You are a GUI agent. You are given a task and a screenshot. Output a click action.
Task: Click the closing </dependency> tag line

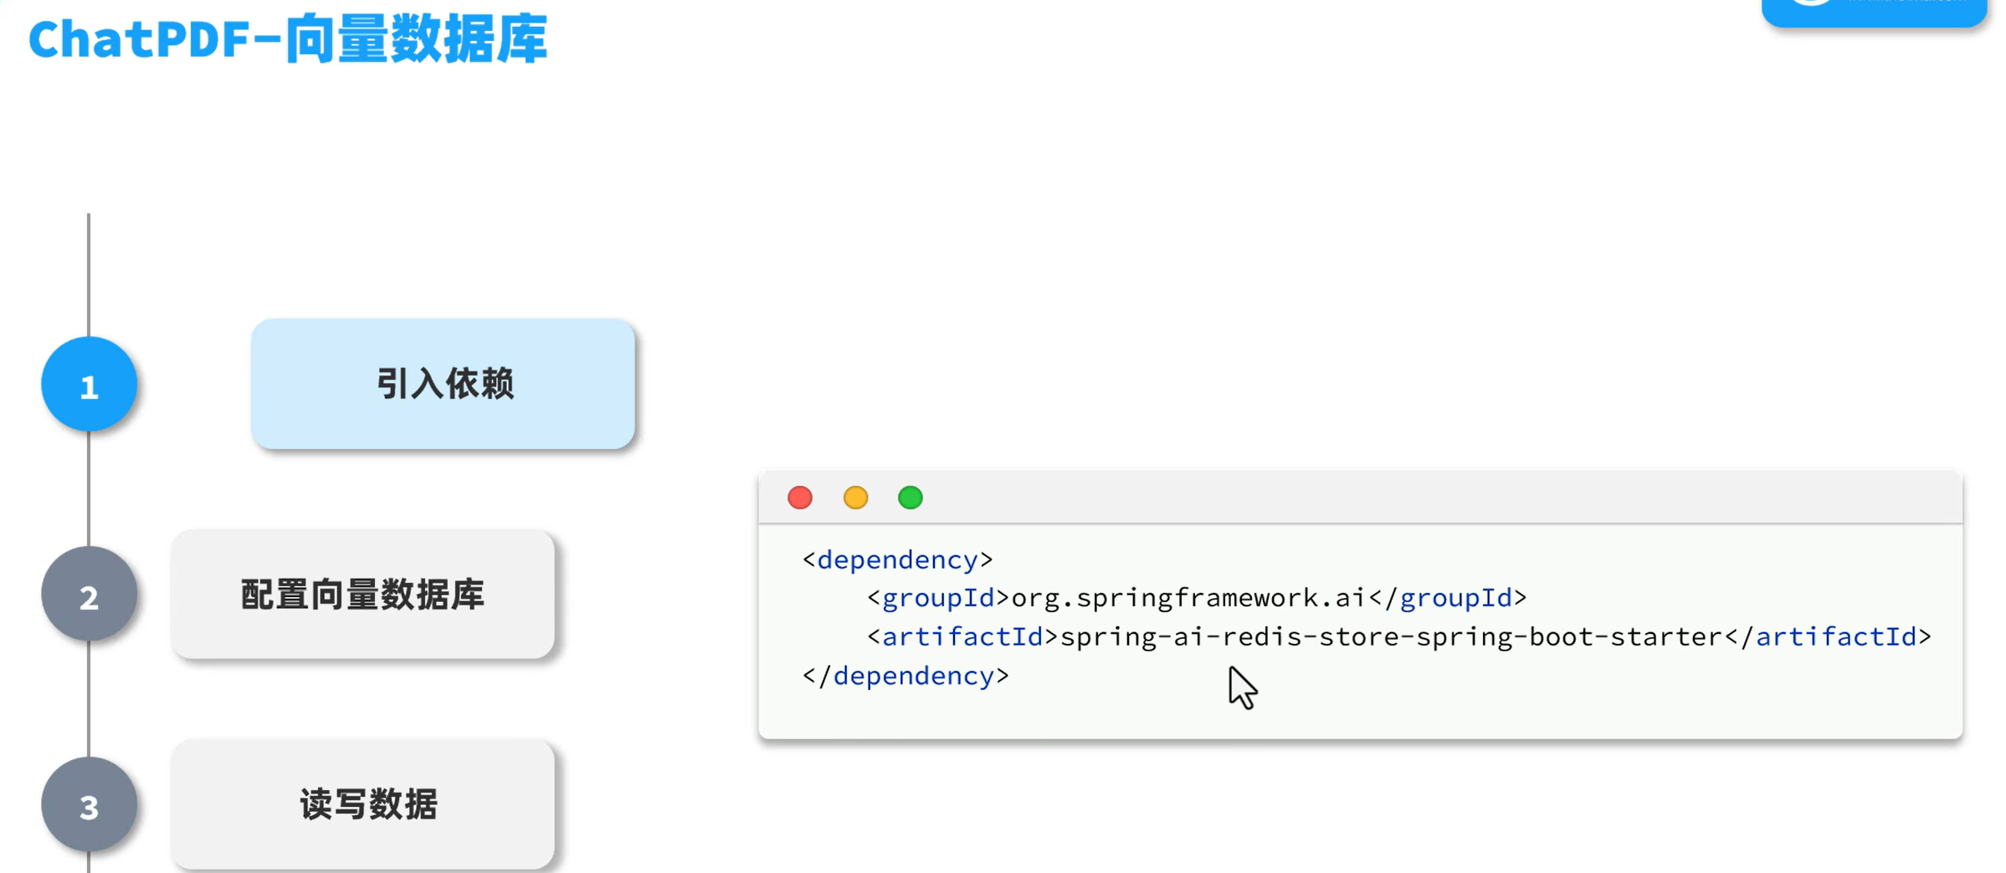906,676
